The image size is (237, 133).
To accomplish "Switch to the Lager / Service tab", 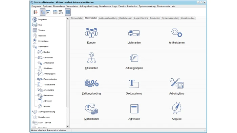I will (141, 18).
